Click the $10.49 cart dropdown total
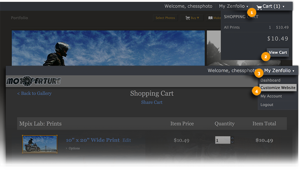The width and height of the screenshot is (300, 170). (x=278, y=39)
